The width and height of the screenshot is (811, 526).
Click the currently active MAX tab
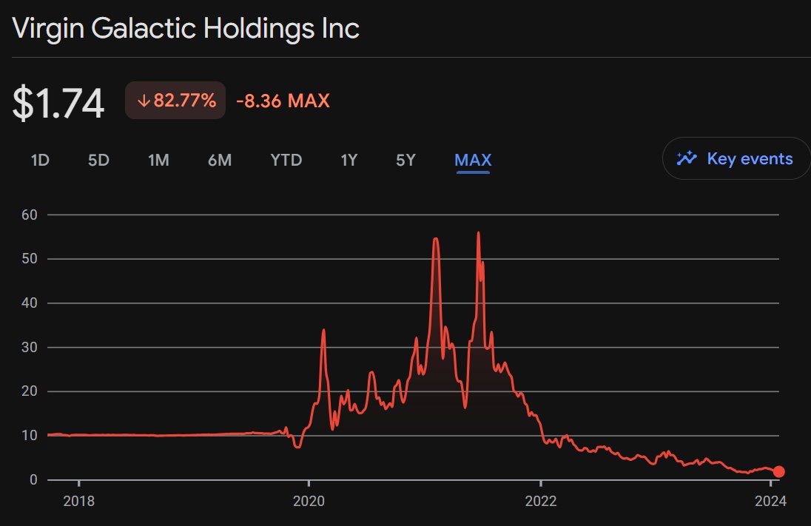point(472,159)
